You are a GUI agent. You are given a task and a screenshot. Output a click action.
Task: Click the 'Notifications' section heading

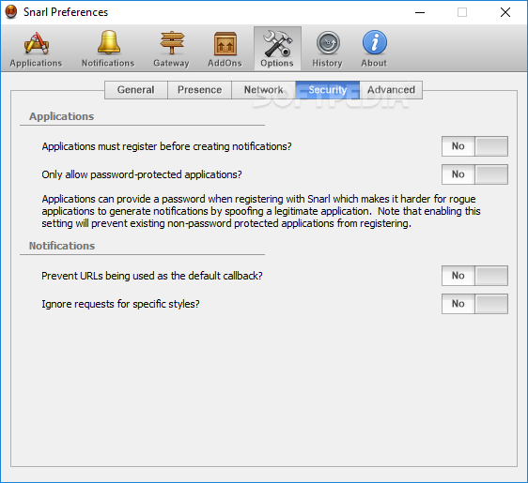(x=62, y=246)
